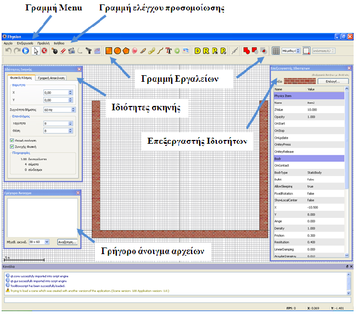
Task: Open the graph plot tool
Action: [x=97, y=50]
